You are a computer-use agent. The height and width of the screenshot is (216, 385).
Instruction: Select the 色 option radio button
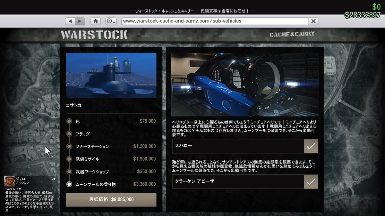coord(69,121)
